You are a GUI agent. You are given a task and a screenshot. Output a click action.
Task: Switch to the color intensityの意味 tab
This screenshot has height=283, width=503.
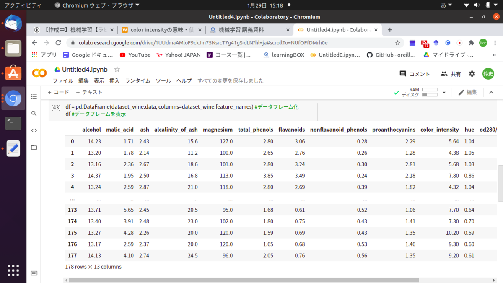(x=161, y=30)
